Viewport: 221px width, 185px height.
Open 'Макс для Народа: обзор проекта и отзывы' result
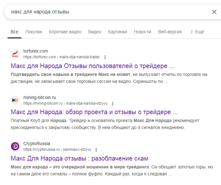click(94, 112)
